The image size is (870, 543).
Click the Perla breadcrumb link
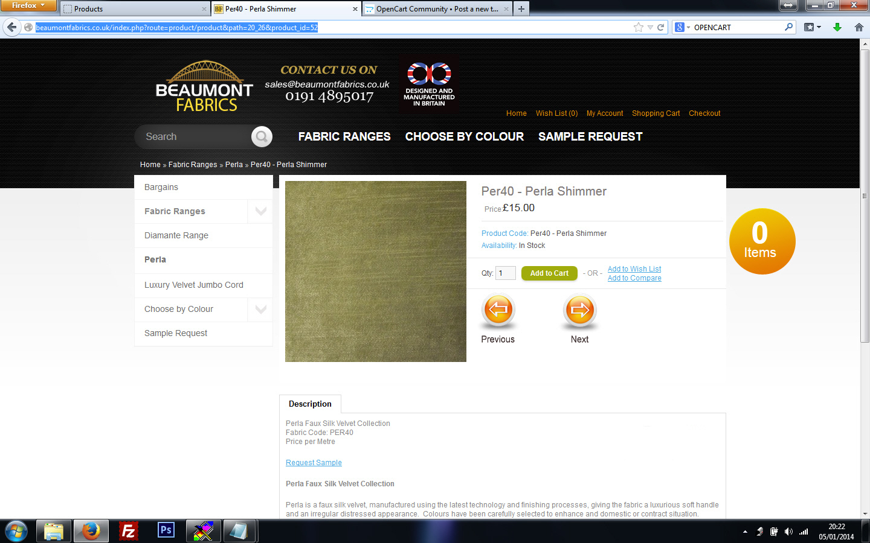(x=234, y=165)
